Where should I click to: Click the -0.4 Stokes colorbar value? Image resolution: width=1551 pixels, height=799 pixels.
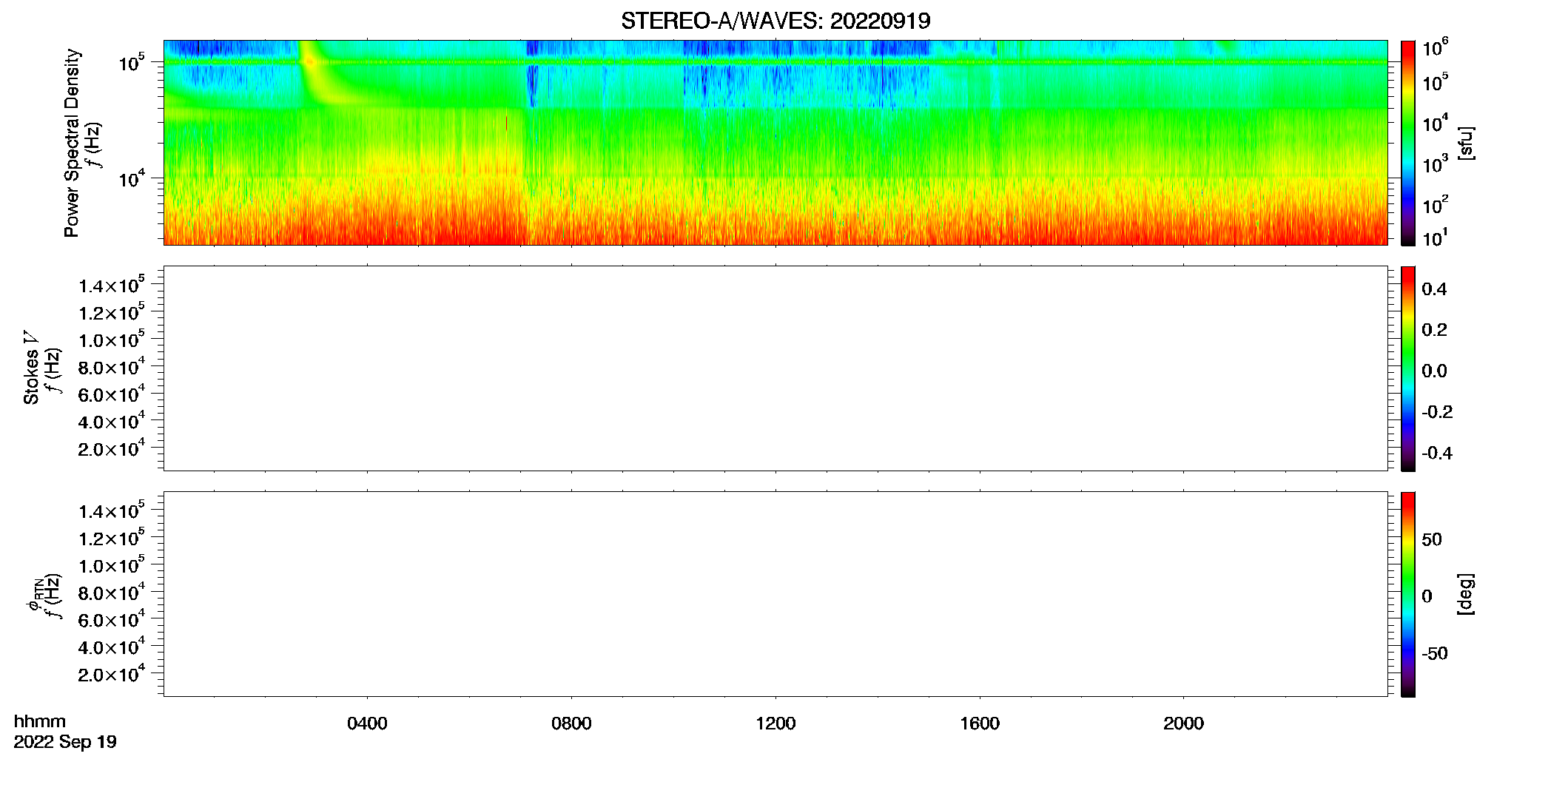pyautogui.click(x=1437, y=454)
